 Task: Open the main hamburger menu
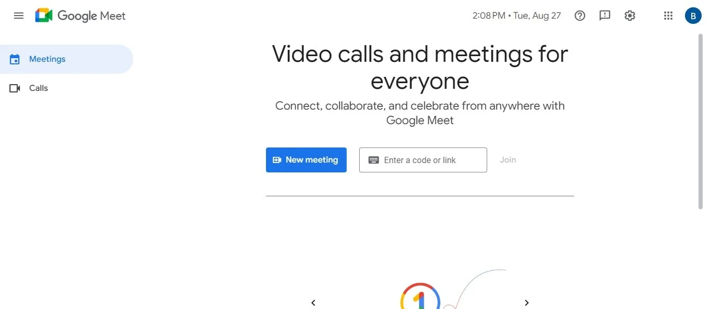19,16
